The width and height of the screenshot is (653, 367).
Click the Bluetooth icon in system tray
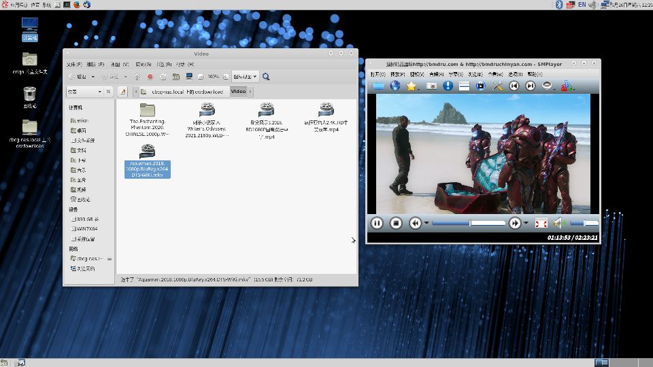coord(559,5)
